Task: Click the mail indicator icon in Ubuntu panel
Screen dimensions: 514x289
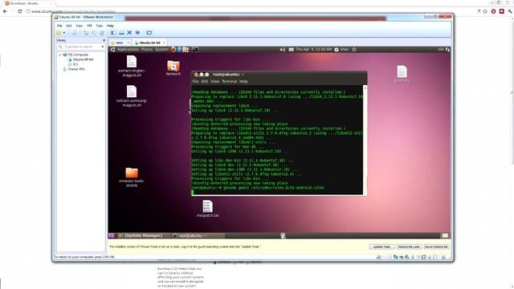Action: pos(291,50)
